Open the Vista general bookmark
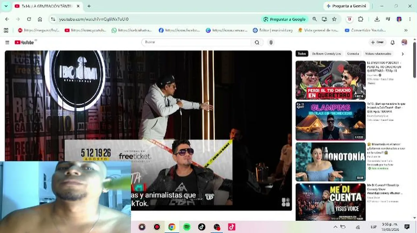Screen dimensions: 417x233 [318, 30]
